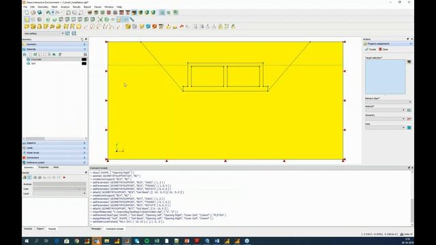Click the Concrete material color swatch
This screenshot has height=245, width=436.
pyautogui.click(x=84, y=59)
